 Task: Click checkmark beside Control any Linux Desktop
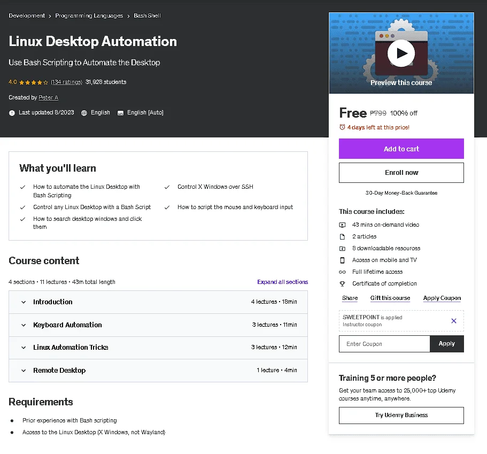[22, 207]
